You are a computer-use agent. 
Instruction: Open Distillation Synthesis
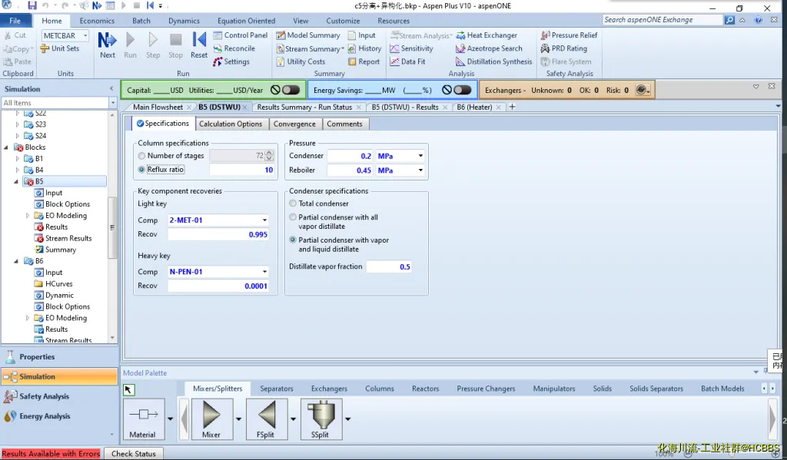tap(494, 61)
